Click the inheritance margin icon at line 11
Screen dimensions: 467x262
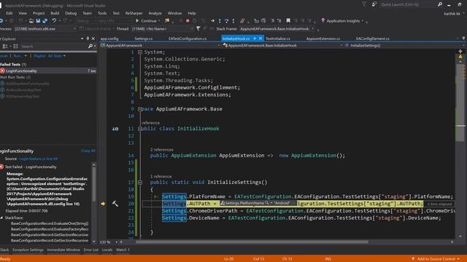coord(115,129)
